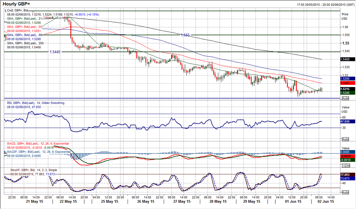356x209 pixels.
Task: Click the 'SMA, GBP=, Bid(Last), 55' legend
Action: click(25, 27)
